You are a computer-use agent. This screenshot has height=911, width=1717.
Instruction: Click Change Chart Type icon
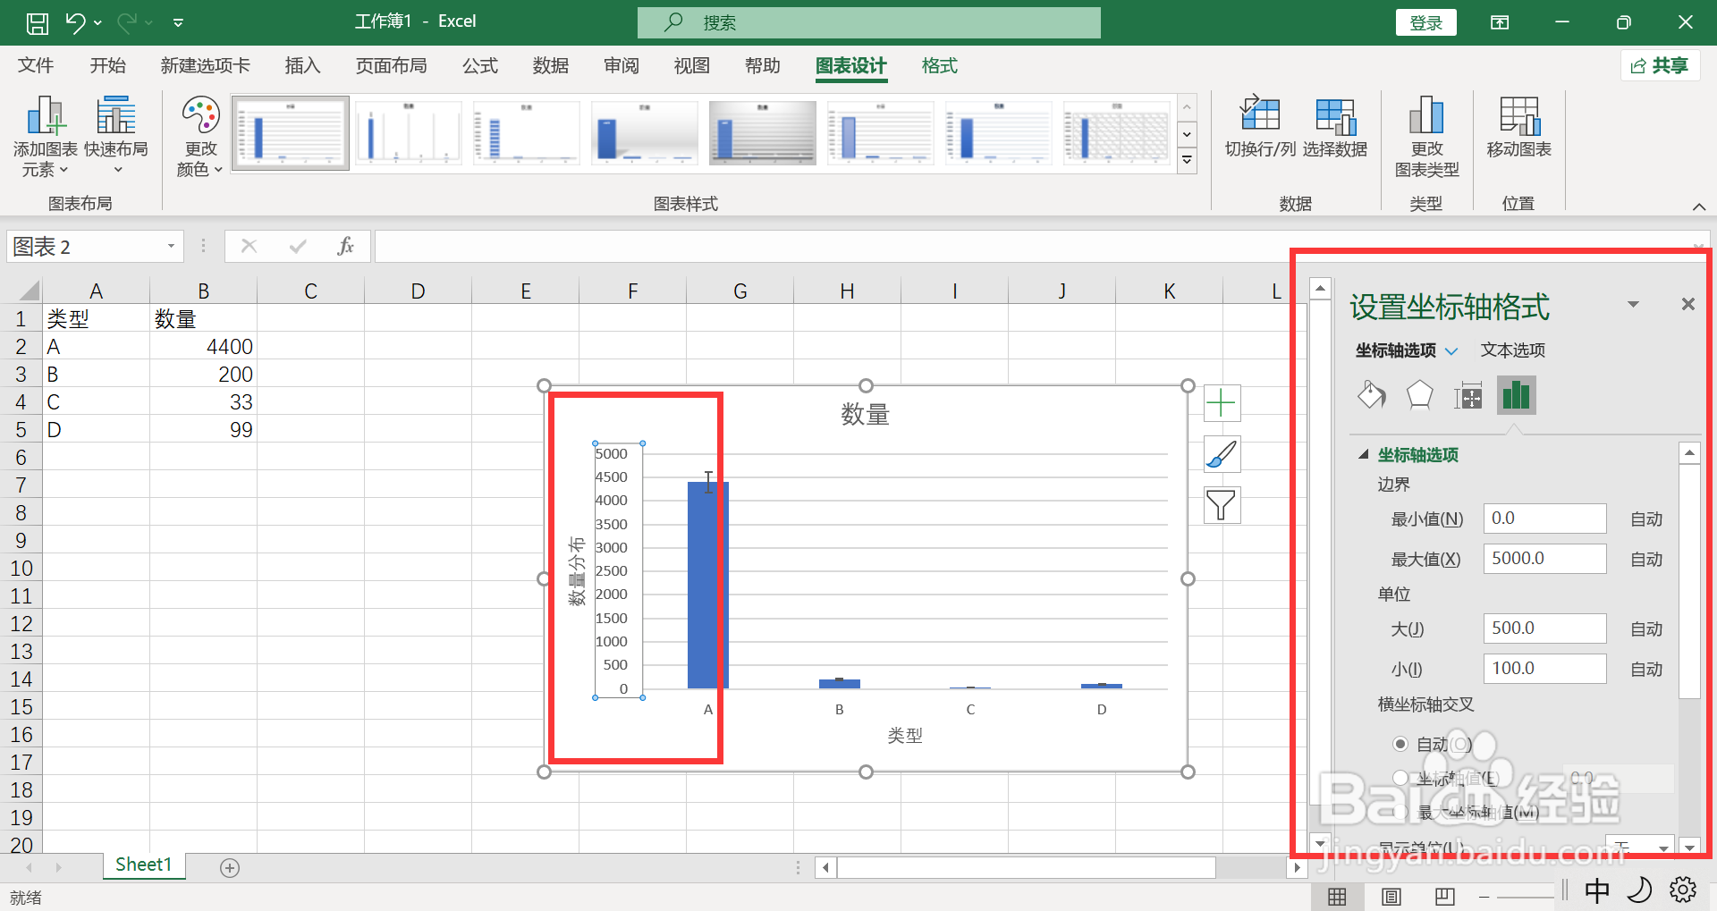coord(1426,137)
